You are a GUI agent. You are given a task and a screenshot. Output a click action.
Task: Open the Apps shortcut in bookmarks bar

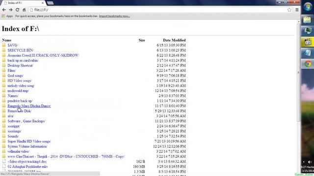(7, 16)
